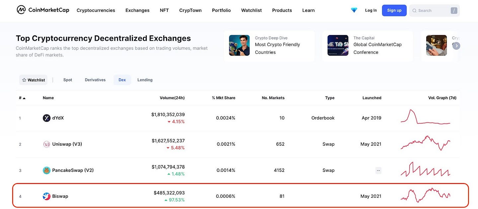This screenshot has width=478, height=209.
Task: Click the dYdX exchange logo icon
Action: point(46,118)
